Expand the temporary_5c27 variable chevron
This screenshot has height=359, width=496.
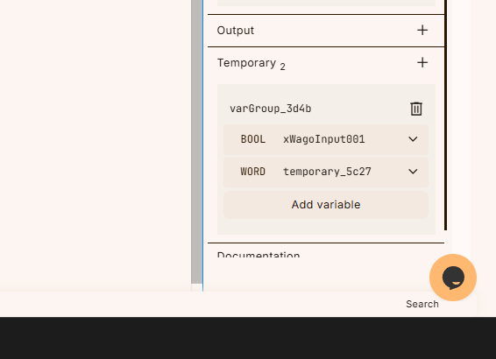click(413, 172)
